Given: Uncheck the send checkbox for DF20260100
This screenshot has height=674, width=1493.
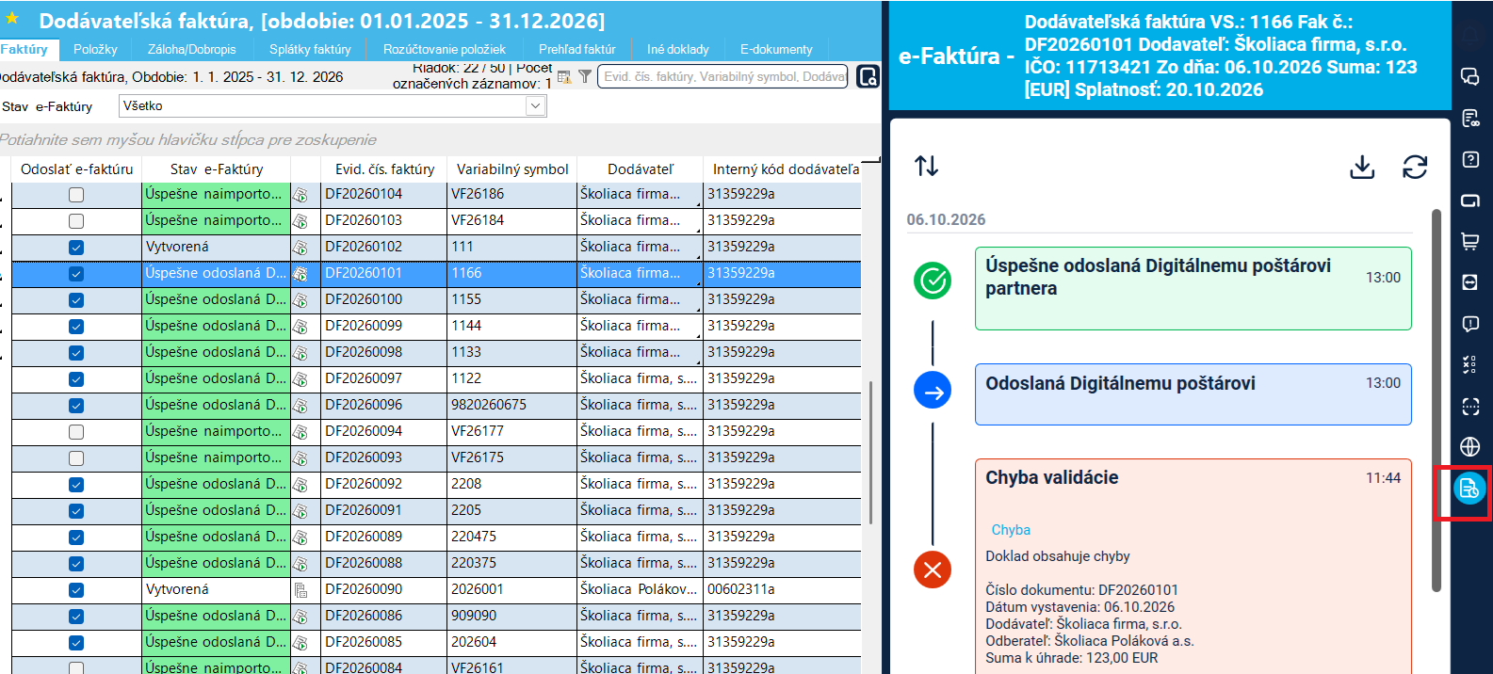Looking at the screenshot, I should [x=76, y=300].
